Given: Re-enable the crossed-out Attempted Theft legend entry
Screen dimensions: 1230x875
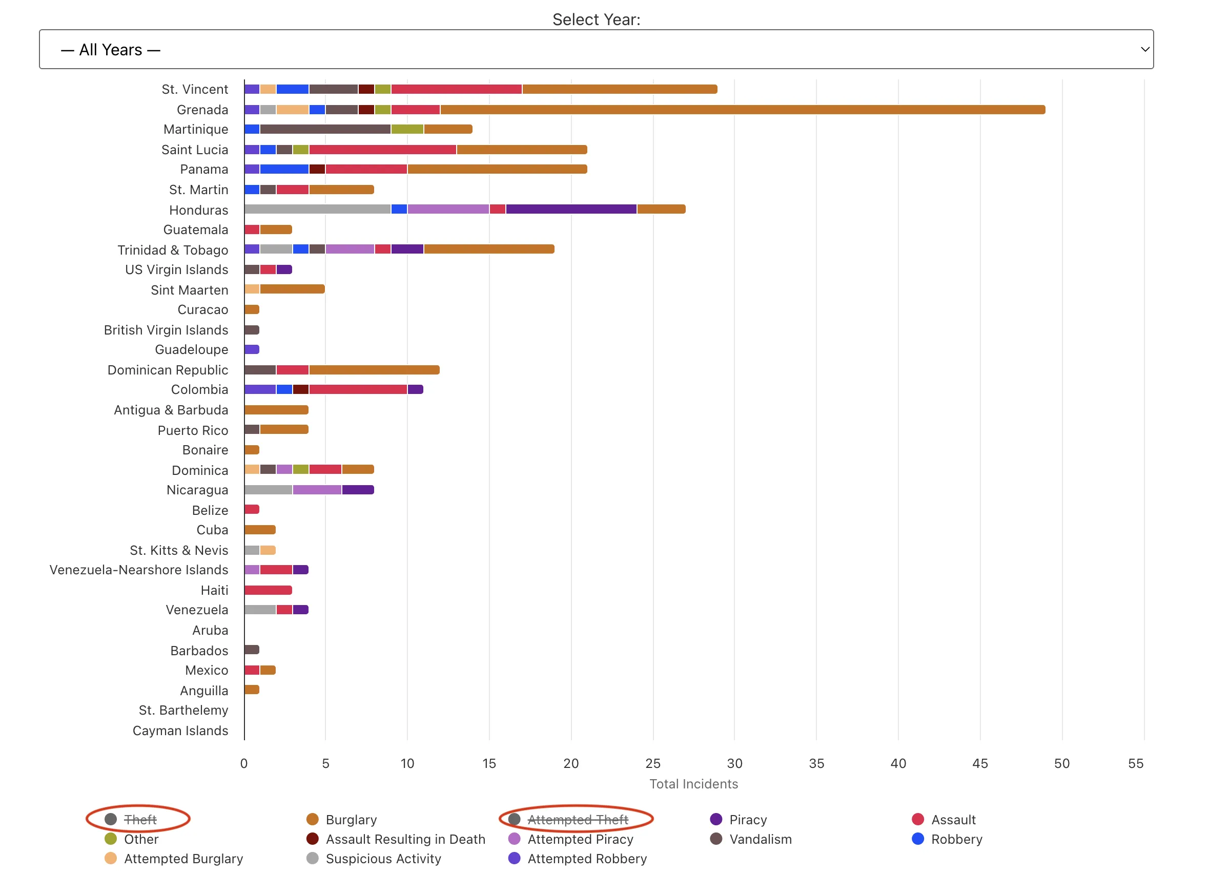Looking at the screenshot, I should click(x=578, y=820).
